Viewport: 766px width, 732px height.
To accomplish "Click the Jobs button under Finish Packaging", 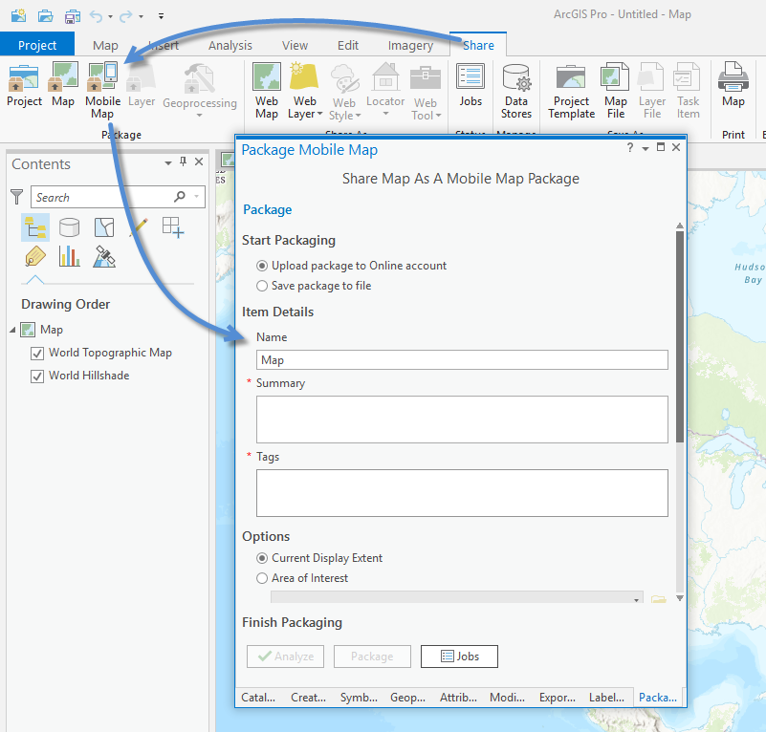I will [459, 657].
